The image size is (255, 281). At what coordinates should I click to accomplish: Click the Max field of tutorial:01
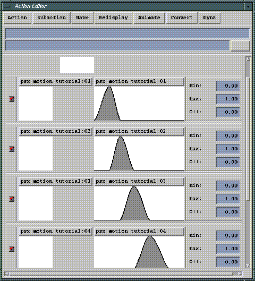pyautogui.click(x=228, y=99)
